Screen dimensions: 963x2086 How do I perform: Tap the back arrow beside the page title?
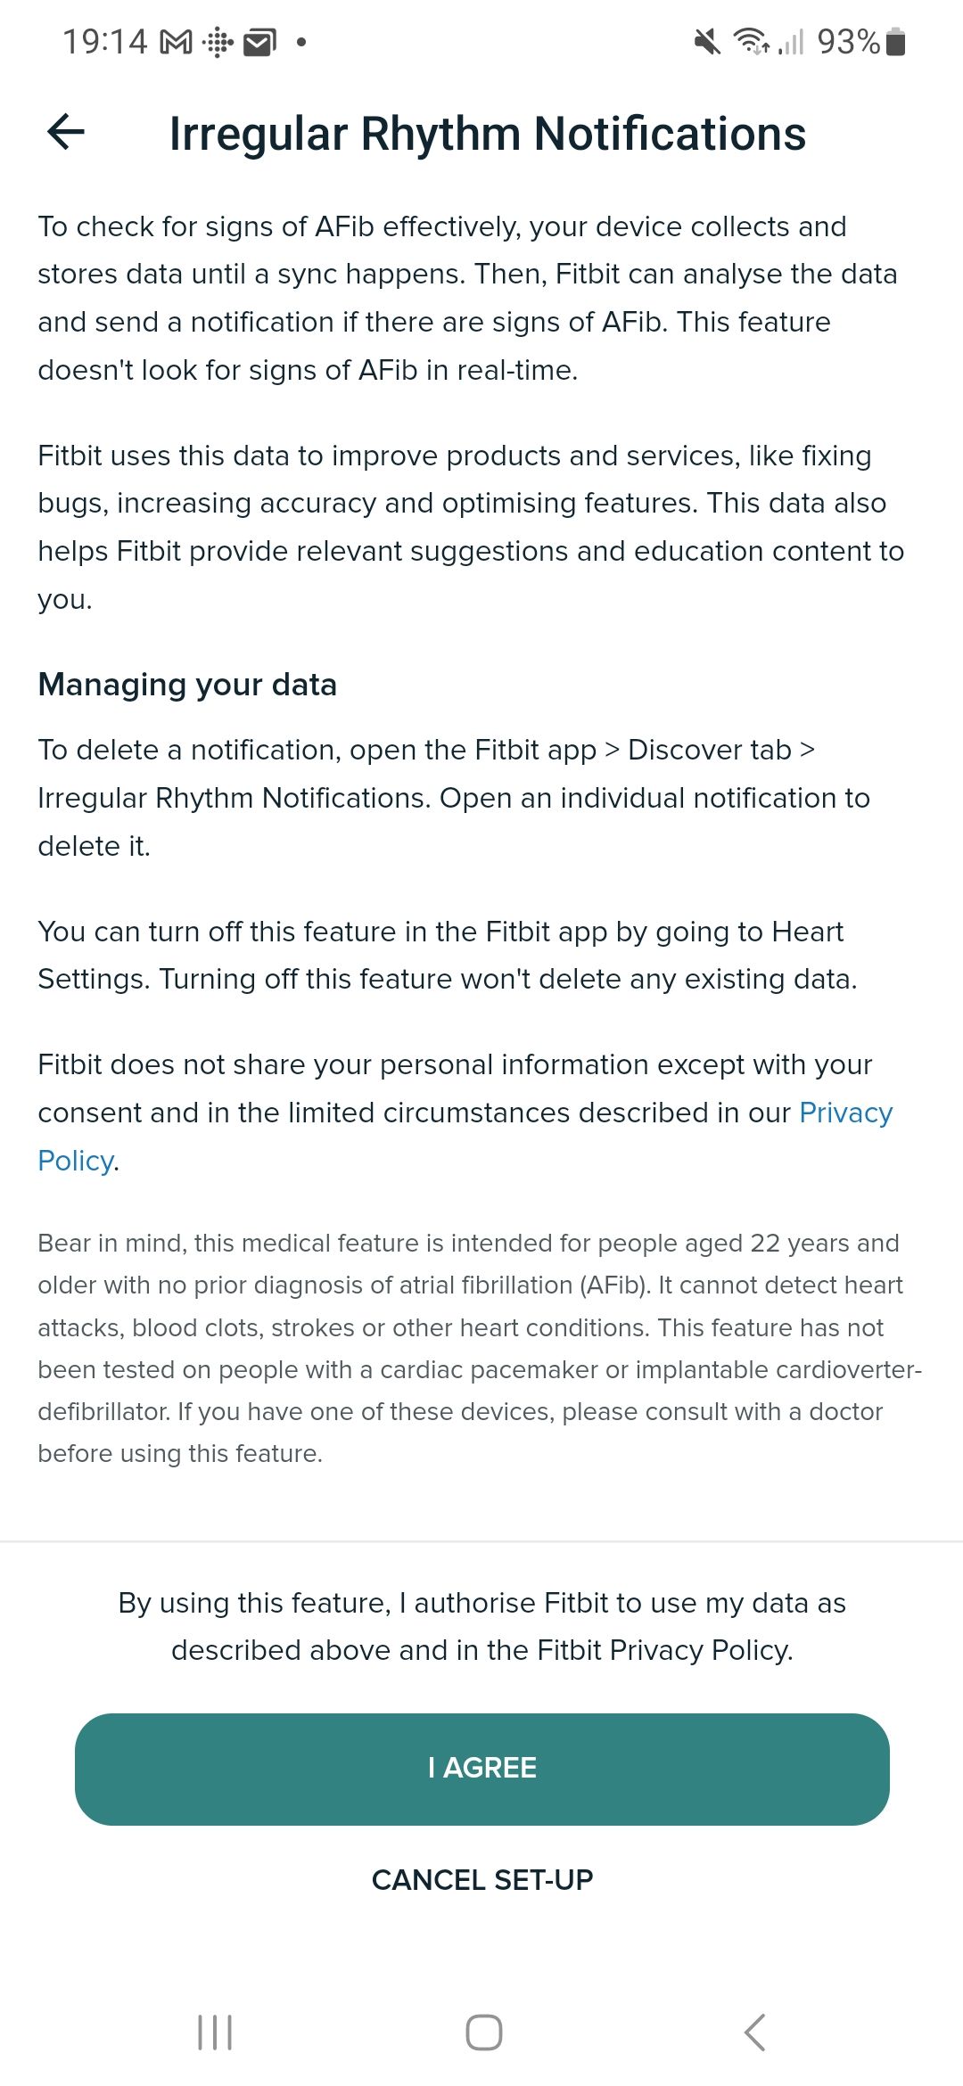pyautogui.click(x=66, y=133)
